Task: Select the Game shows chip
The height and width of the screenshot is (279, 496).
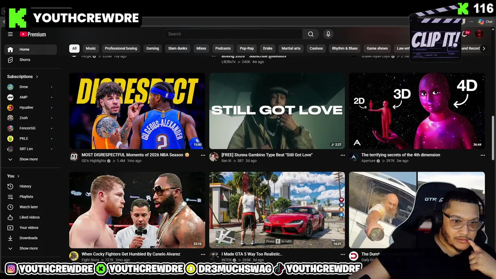Action: click(x=377, y=48)
